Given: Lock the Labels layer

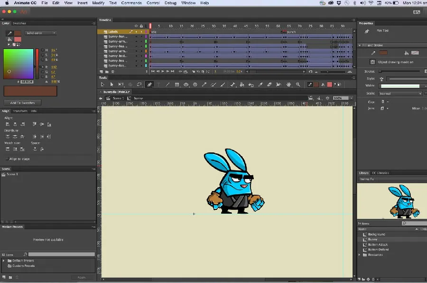Looking at the screenshot, I should tap(141, 31).
